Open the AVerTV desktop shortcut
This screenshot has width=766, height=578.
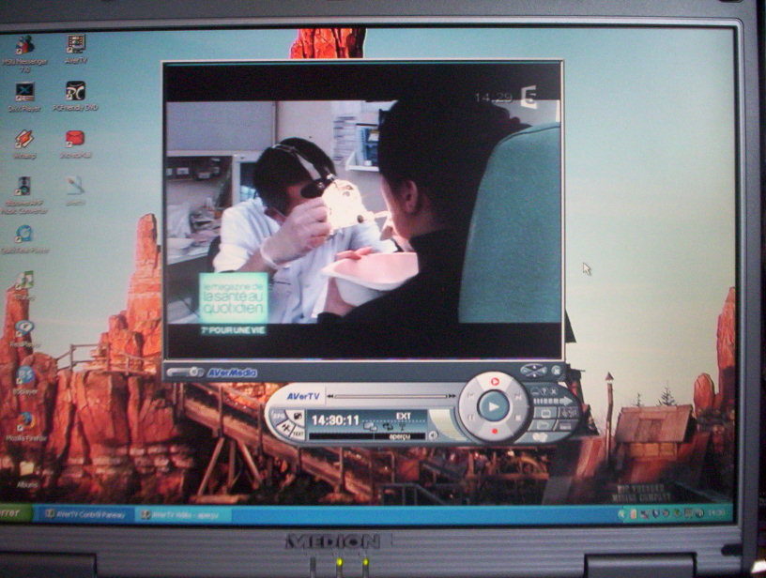coord(76,50)
